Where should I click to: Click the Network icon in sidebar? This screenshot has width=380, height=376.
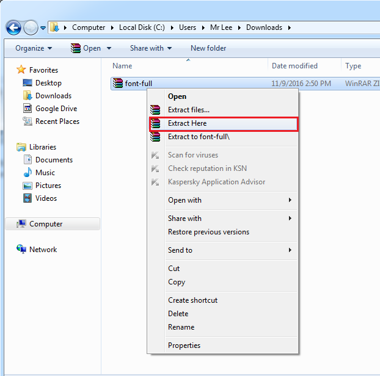(x=21, y=250)
